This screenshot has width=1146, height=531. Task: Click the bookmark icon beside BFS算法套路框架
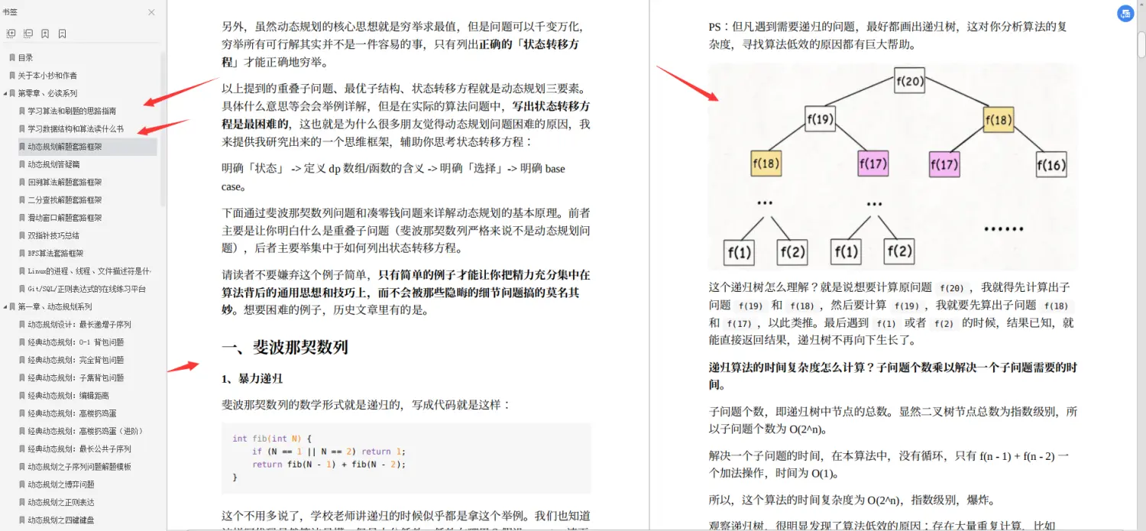[x=23, y=252]
